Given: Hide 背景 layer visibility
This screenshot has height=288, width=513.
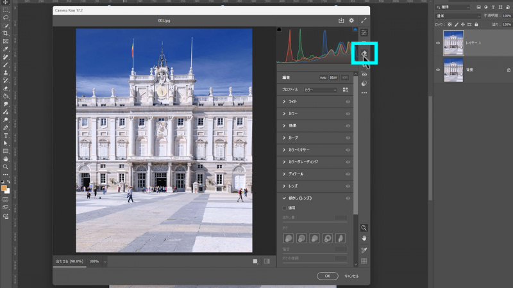Looking at the screenshot, I should click(x=438, y=70).
